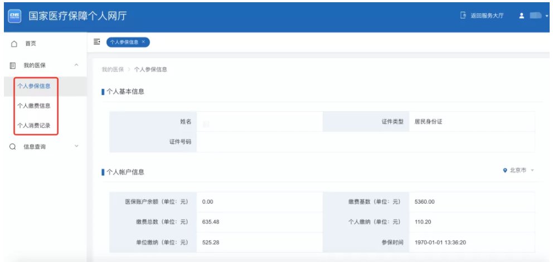Click the 返回服务大厅 link text
The height and width of the screenshot is (262, 553).
pyautogui.click(x=487, y=16)
